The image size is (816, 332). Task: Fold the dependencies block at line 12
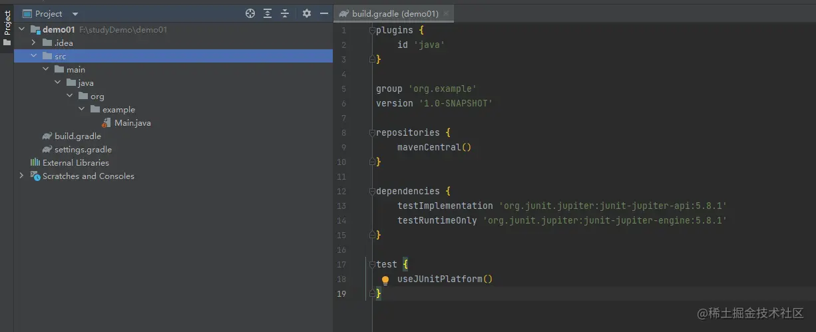coord(372,191)
